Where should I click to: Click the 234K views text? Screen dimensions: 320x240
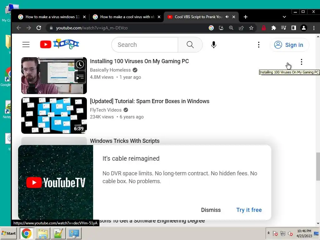[102, 117]
